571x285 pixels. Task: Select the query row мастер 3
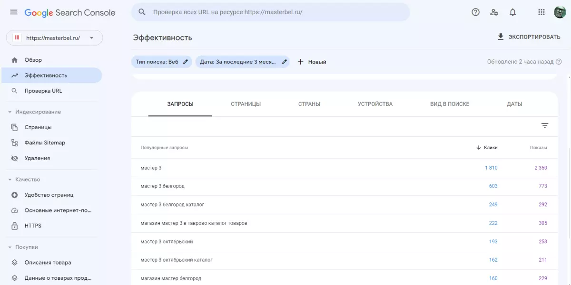pos(345,168)
